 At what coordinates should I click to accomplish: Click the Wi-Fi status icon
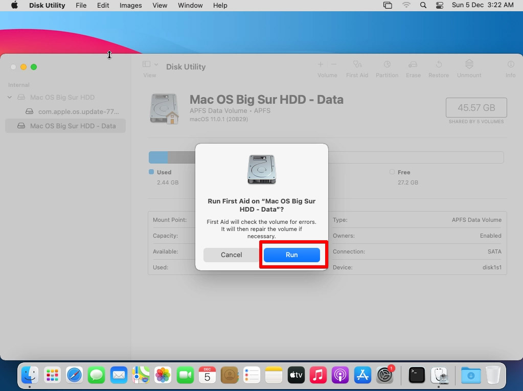click(406, 5)
